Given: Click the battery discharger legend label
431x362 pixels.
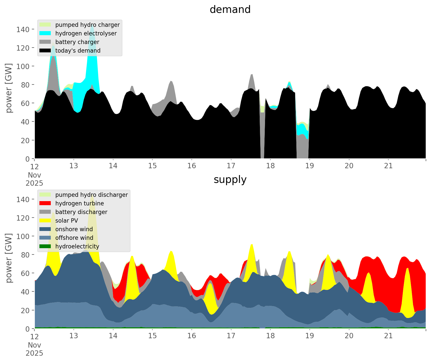Looking at the screenshot, I should [x=81, y=212].
